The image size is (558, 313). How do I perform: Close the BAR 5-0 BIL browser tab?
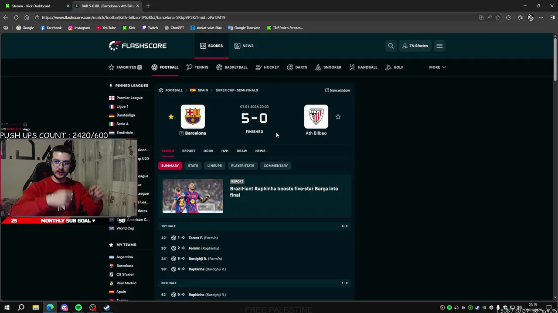138,6
